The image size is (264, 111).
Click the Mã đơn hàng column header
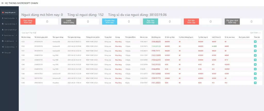tap(26, 37)
